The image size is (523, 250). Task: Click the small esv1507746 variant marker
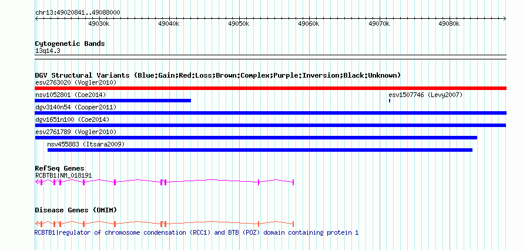(x=390, y=101)
